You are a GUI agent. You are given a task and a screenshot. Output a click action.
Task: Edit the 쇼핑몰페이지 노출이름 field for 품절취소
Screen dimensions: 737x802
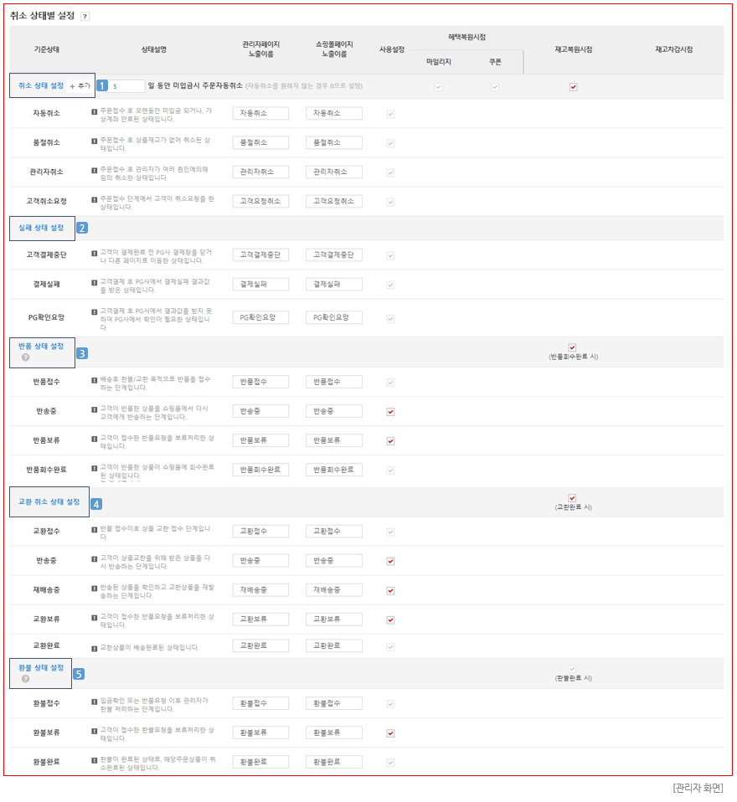pyautogui.click(x=334, y=142)
